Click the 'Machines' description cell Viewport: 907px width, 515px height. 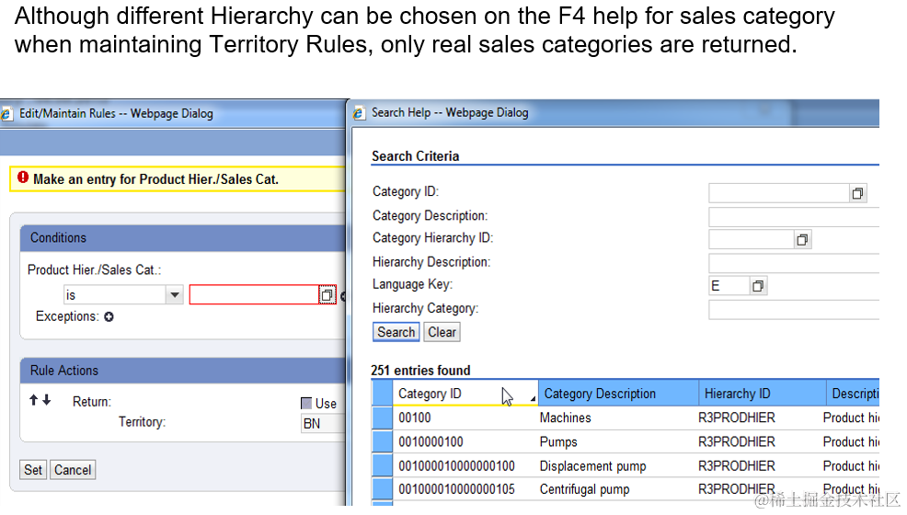(565, 418)
